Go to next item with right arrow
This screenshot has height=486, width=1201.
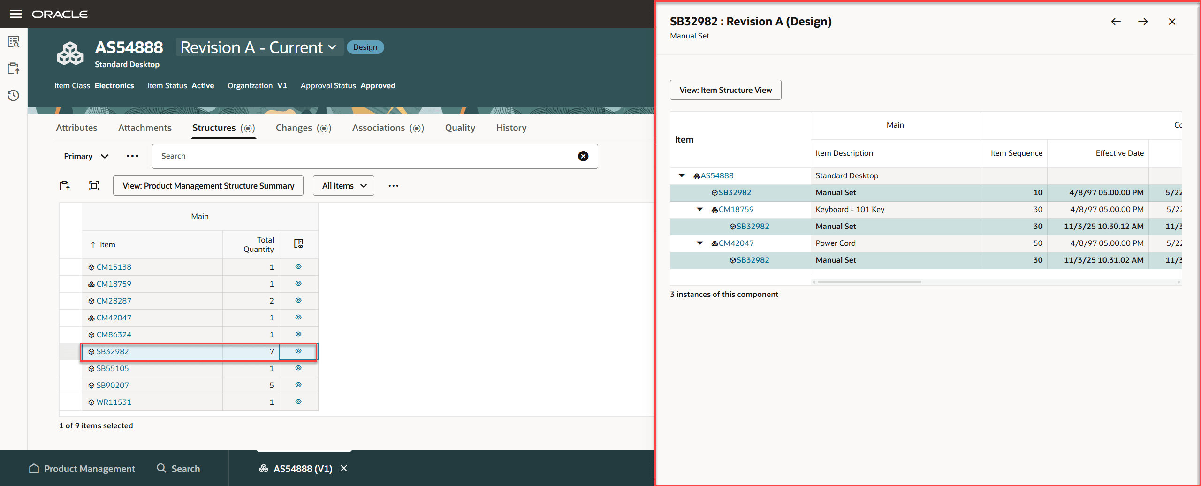tap(1143, 22)
